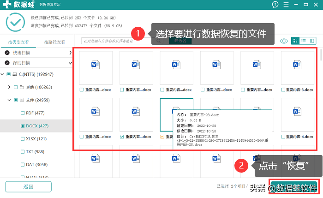Viewport: 323px width, 198px height.
Task: Switch to the 按路径查看 tab
Action: pyautogui.click(x=54, y=42)
